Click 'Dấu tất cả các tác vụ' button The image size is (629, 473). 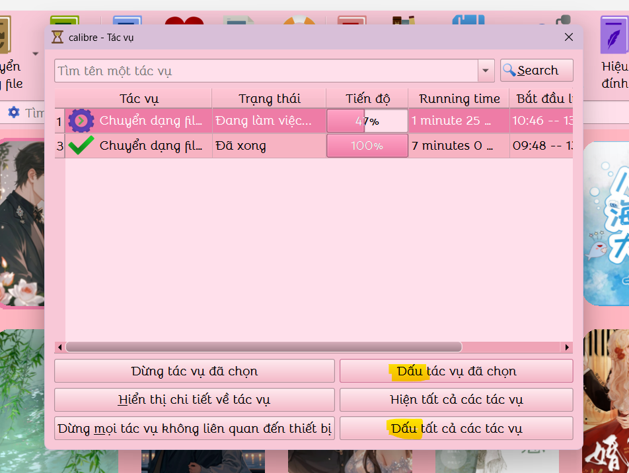click(x=456, y=429)
